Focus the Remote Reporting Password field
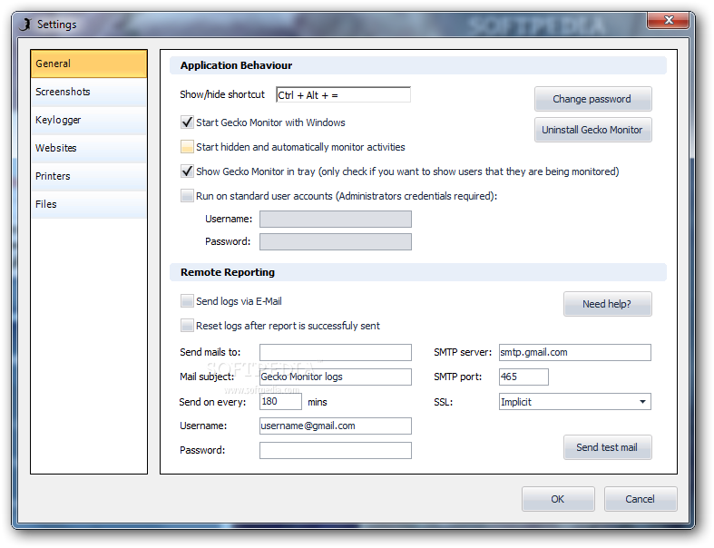Viewport: 714px width, 548px height. click(336, 451)
